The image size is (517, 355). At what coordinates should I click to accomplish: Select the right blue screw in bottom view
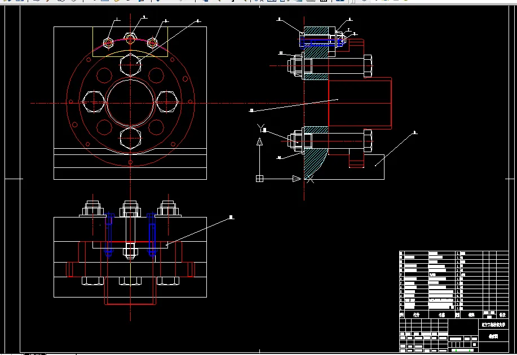[x=152, y=234]
